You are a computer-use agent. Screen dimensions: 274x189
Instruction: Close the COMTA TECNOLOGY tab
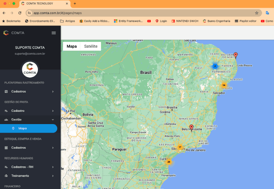click(x=67, y=3)
